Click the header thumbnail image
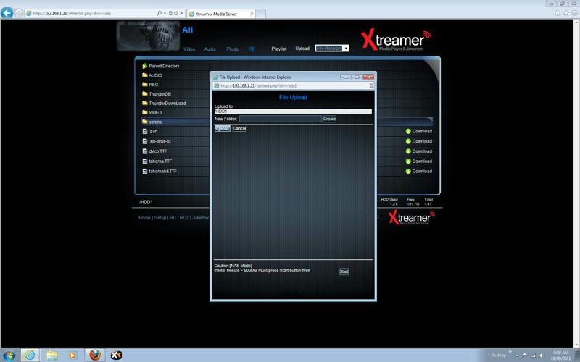The image size is (580, 362). (x=148, y=35)
